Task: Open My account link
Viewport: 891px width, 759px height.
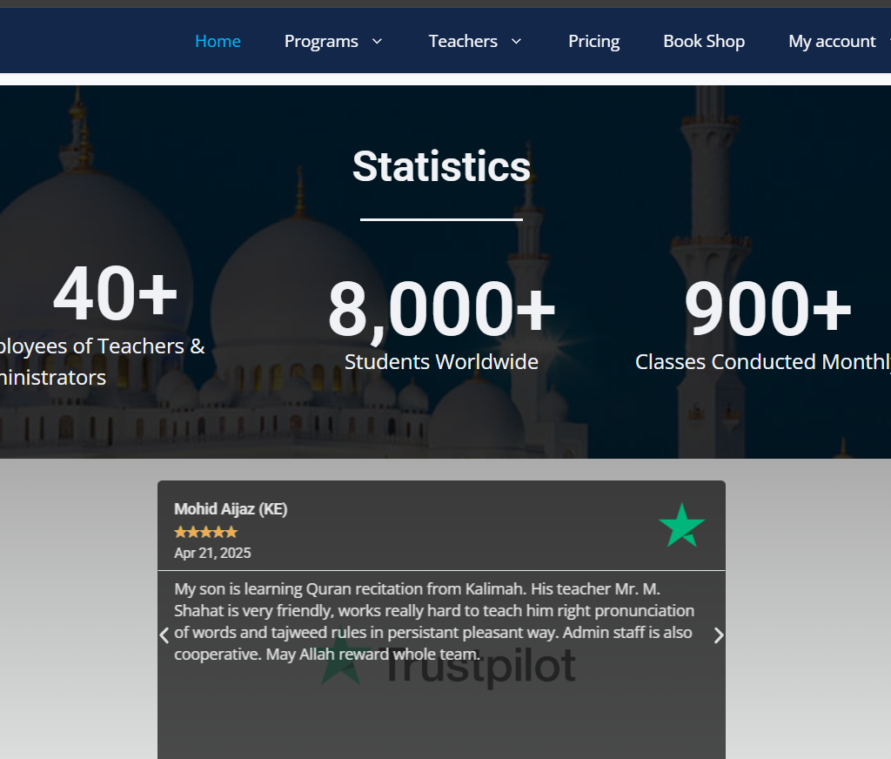Action: point(832,41)
